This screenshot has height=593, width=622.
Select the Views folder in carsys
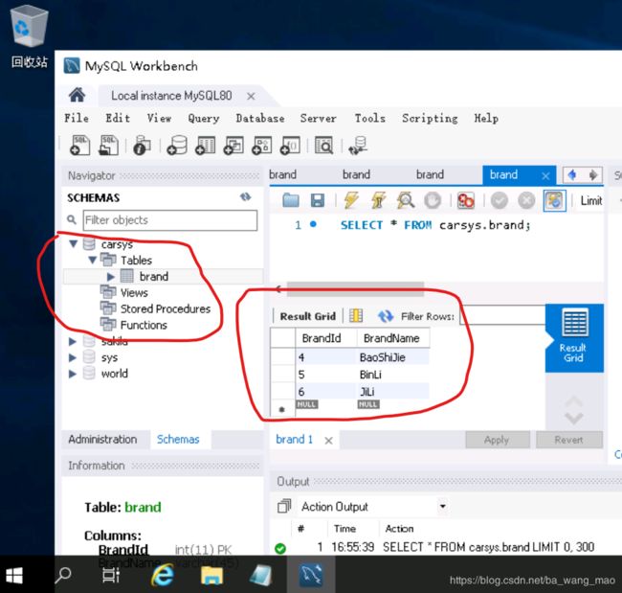tap(134, 293)
